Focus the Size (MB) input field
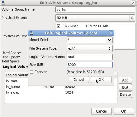Screen dimensions: 137x117 tap(90, 65)
